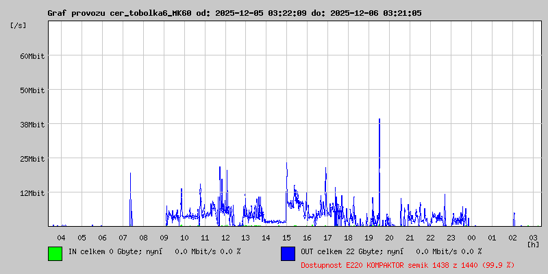Click the green IN legend swatch
548x274 pixels.
click(55, 253)
